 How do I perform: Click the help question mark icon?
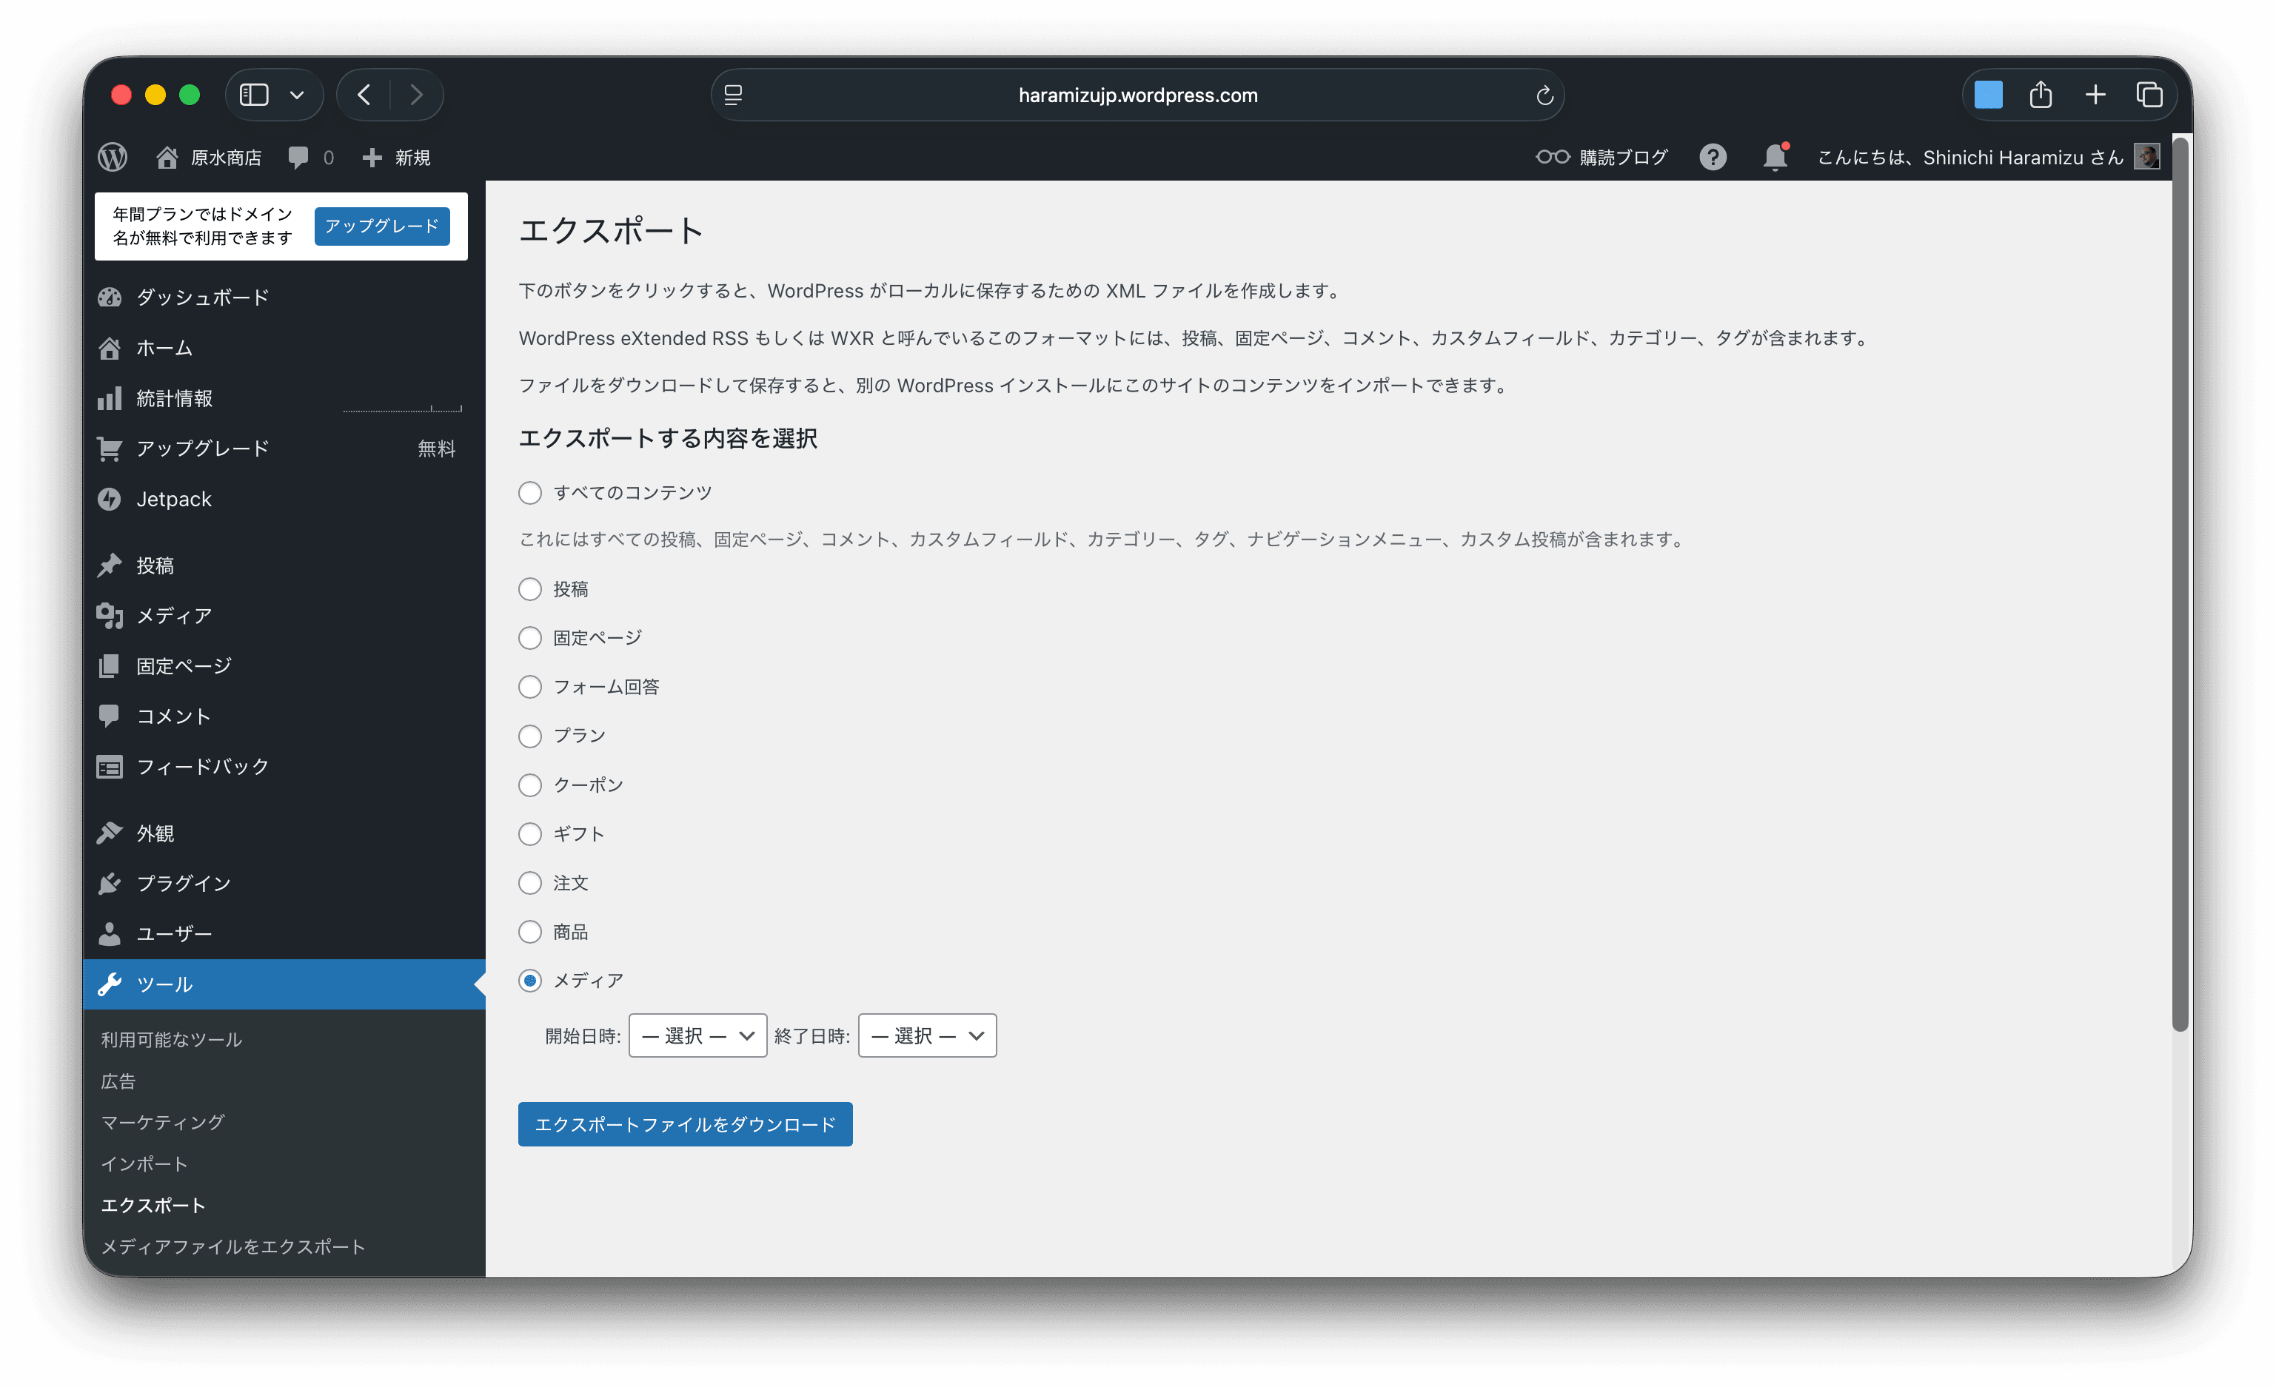(x=1713, y=157)
